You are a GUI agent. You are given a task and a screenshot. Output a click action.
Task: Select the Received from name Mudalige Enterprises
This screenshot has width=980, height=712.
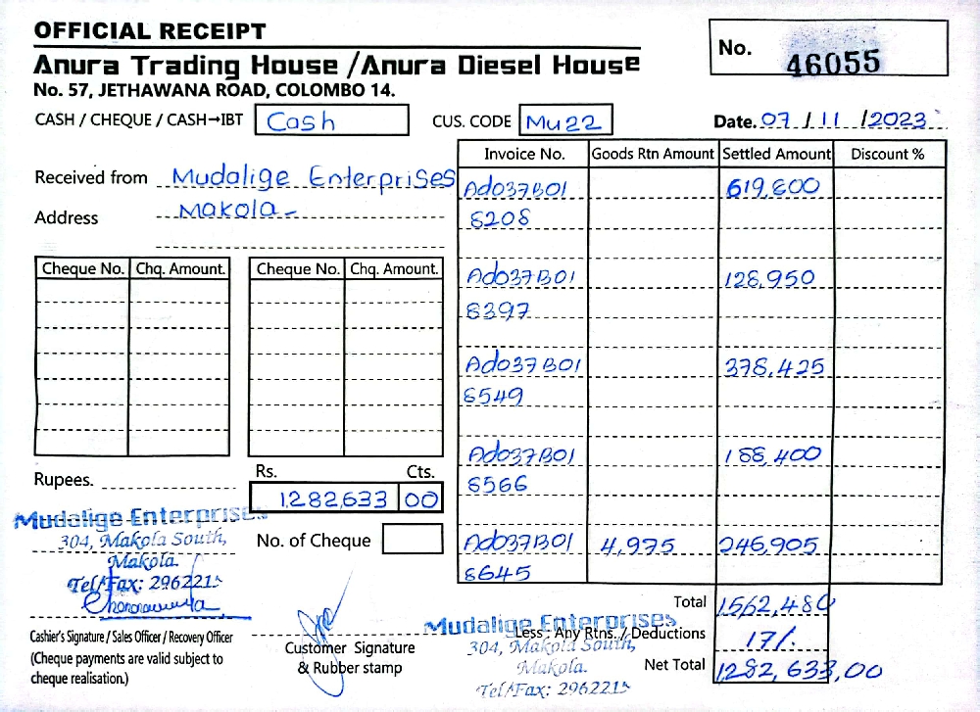(313, 177)
